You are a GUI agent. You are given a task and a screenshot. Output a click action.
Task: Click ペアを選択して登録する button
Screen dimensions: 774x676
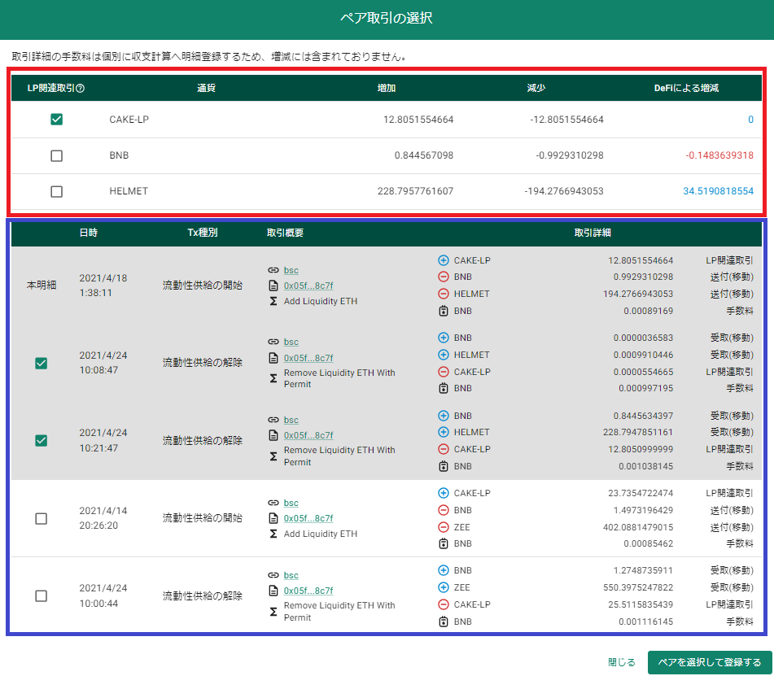pyautogui.click(x=710, y=662)
